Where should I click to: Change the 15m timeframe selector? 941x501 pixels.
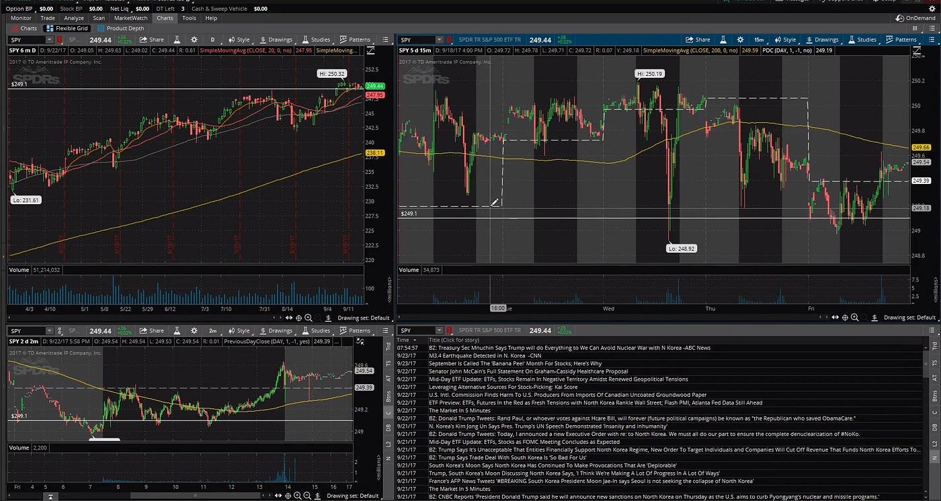759,40
